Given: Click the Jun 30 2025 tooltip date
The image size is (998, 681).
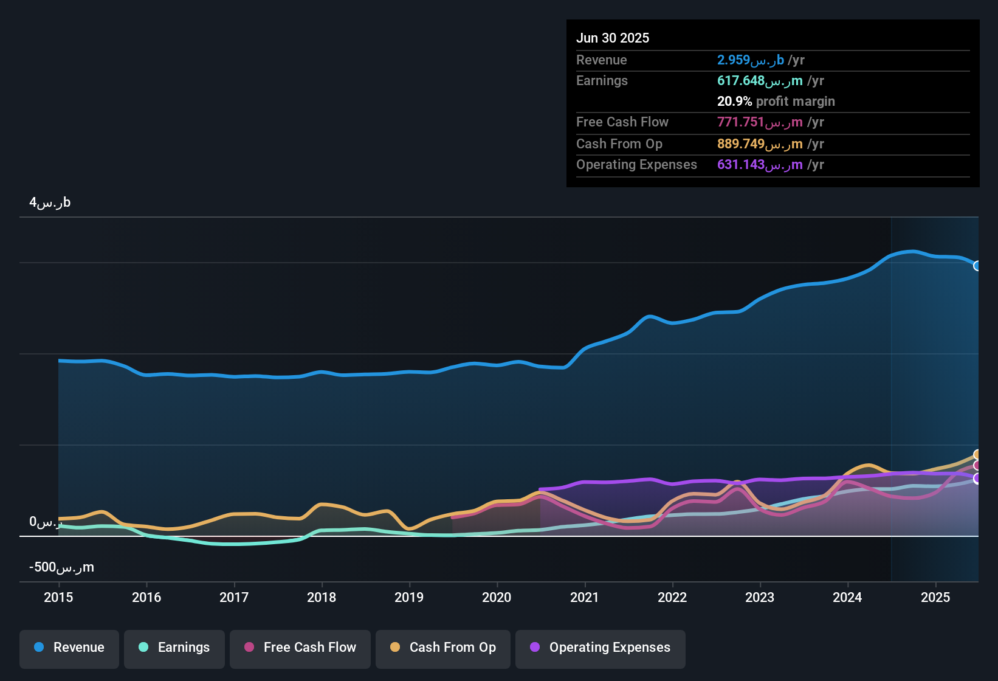Looking at the screenshot, I should pos(613,38).
